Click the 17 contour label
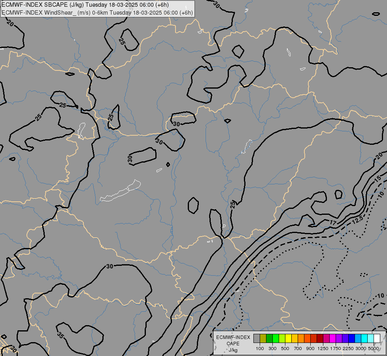 pyautogui.click(x=333, y=223)
